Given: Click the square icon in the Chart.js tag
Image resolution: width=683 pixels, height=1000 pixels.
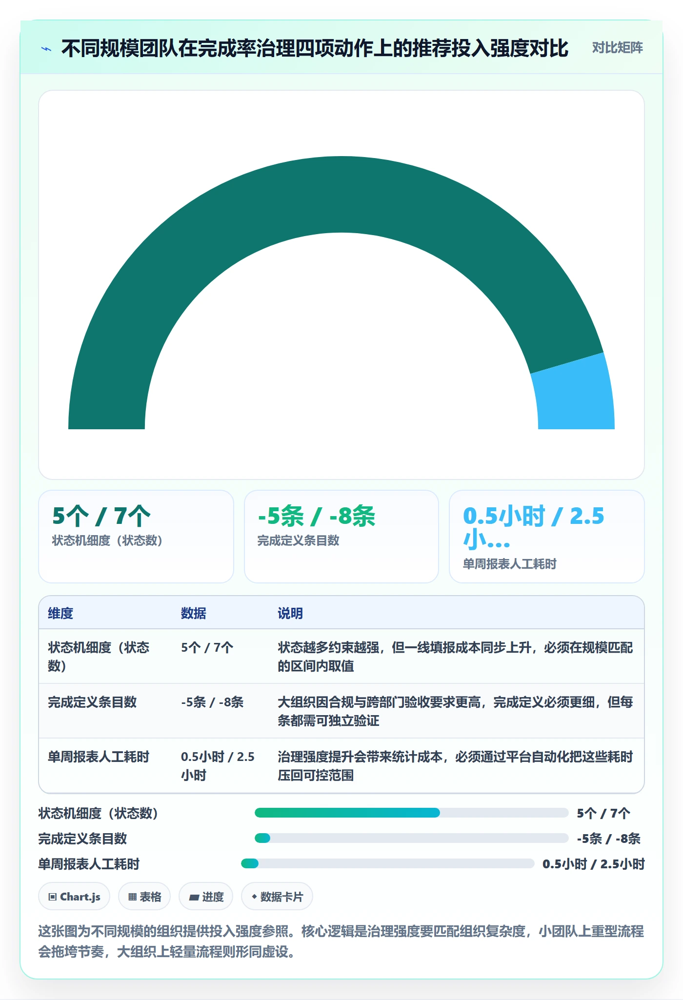Looking at the screenshot, I should click(x=53, y=897).
